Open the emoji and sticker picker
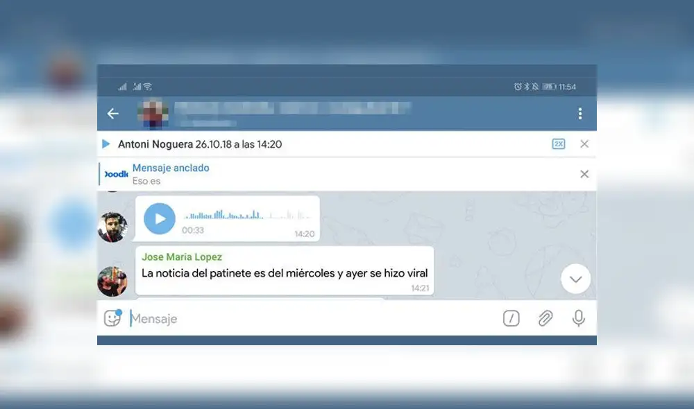 pos(112,318)
